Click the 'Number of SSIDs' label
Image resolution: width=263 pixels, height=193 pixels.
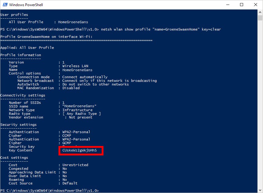[x=25, y=103]
